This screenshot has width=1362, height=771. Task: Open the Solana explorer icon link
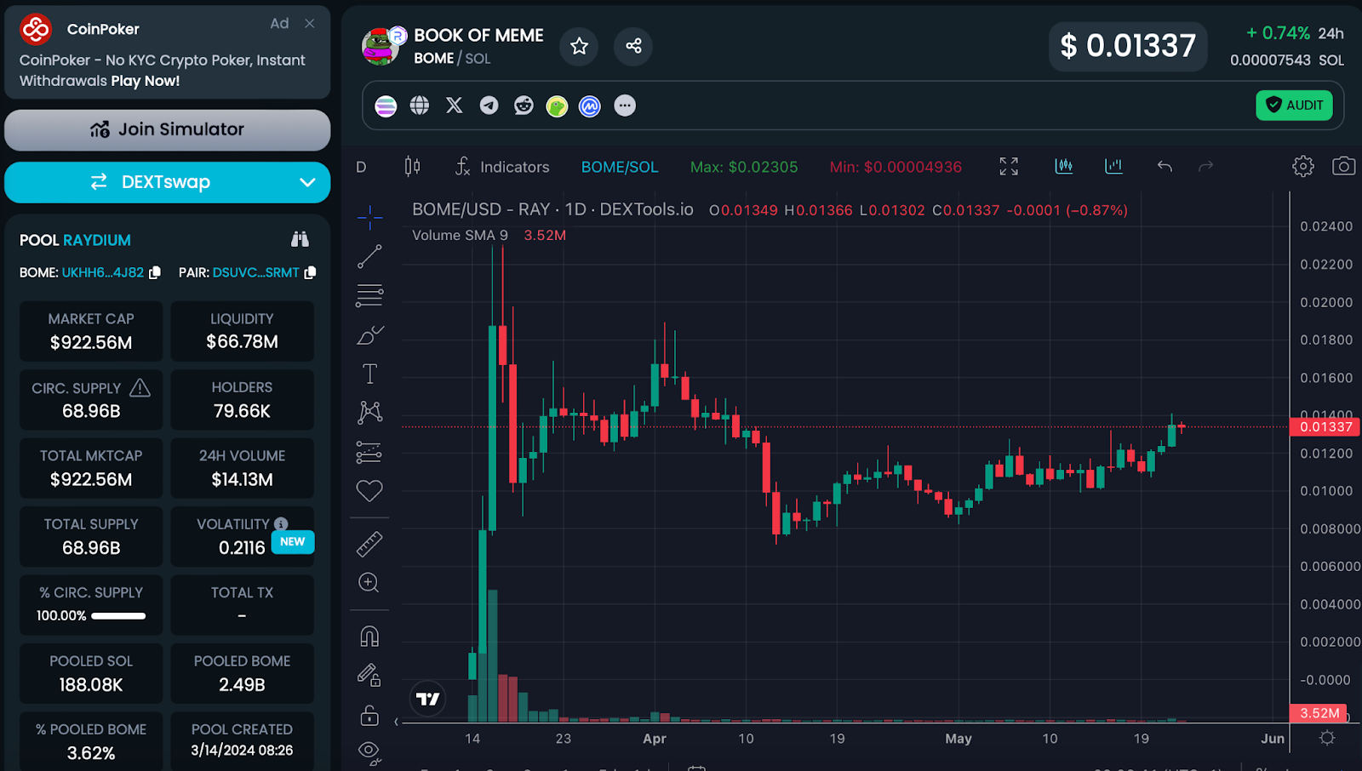coord(386,106)
